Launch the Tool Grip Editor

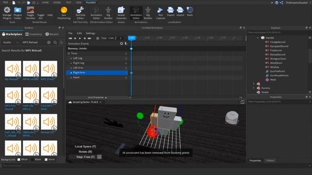coord(80,13)
